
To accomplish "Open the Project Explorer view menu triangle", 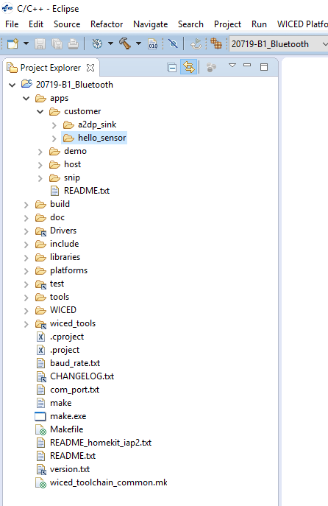I will 232,66.
